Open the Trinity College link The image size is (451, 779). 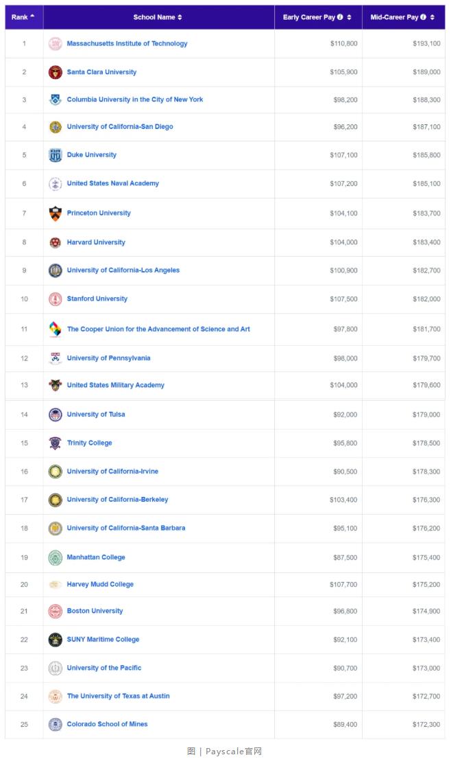[x=90, y=443]
